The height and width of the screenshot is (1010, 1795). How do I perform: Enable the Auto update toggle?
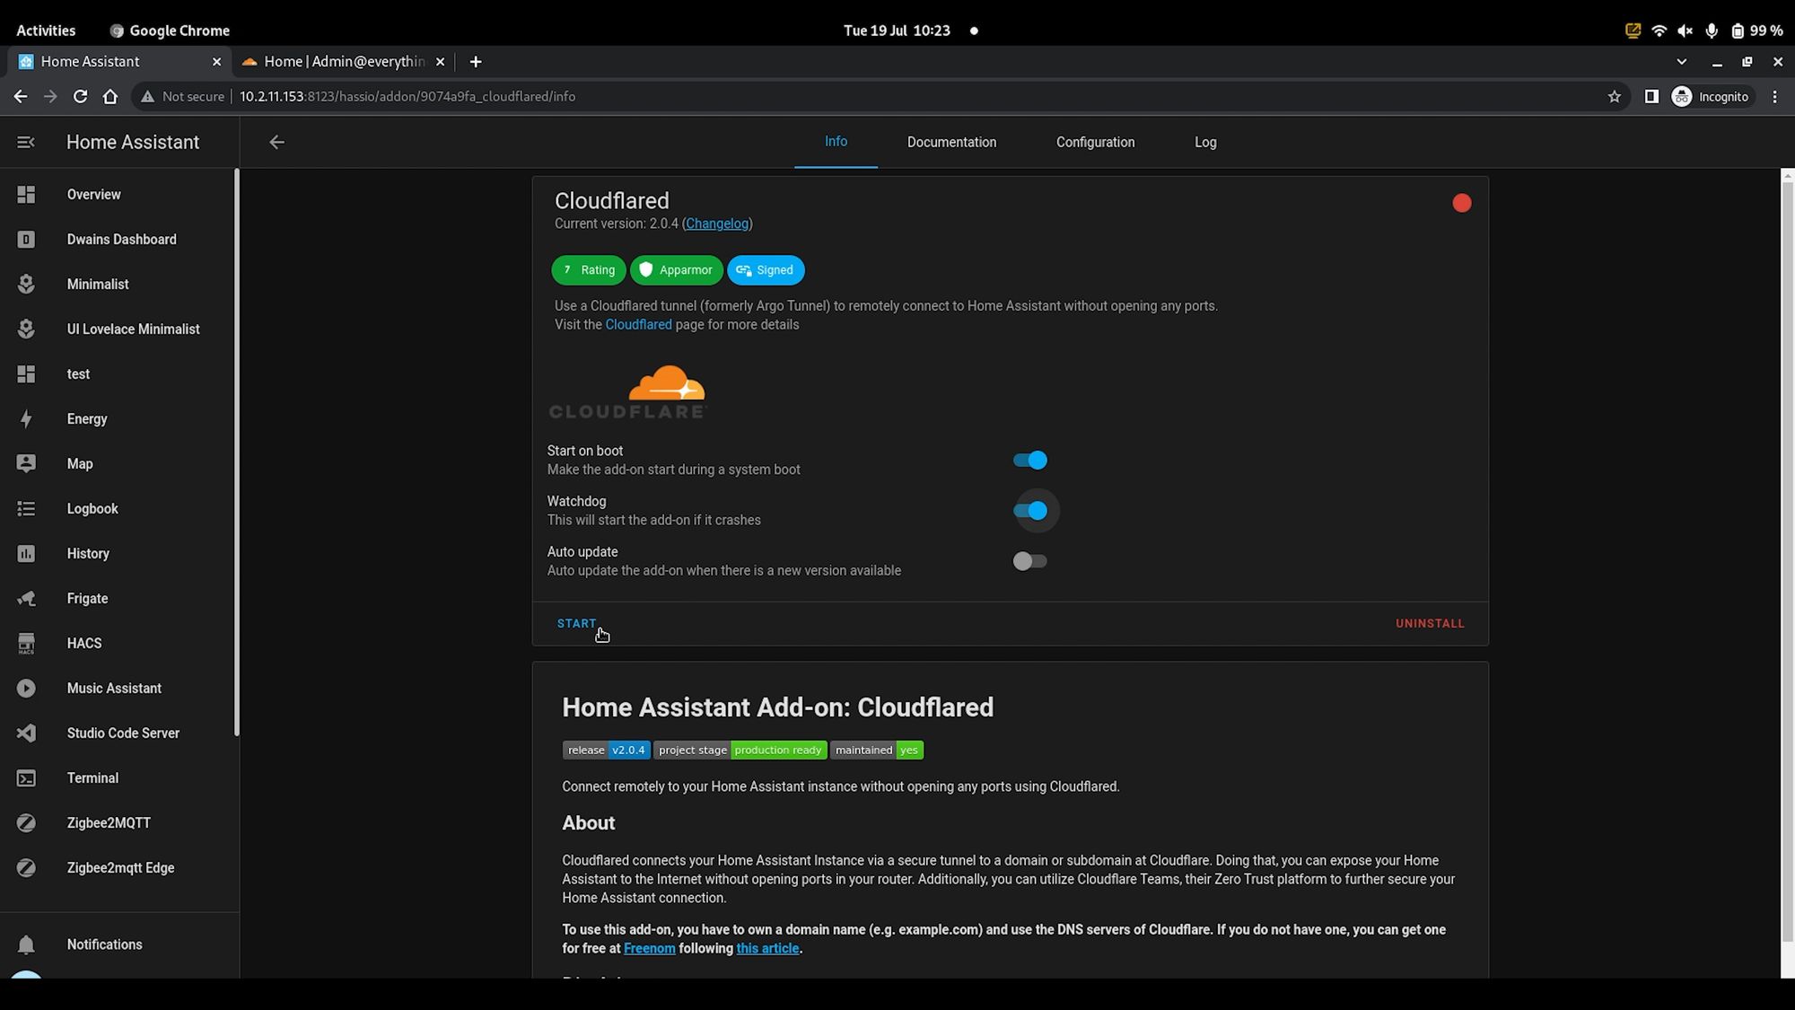(1030, 561)
